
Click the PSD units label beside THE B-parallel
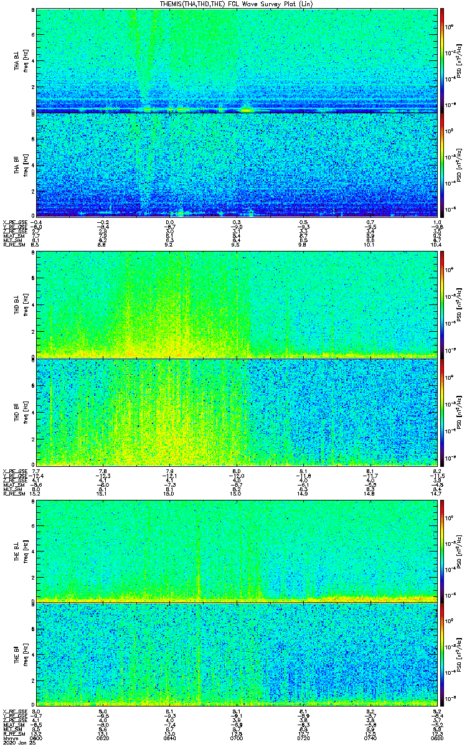(x=459, y=654)
